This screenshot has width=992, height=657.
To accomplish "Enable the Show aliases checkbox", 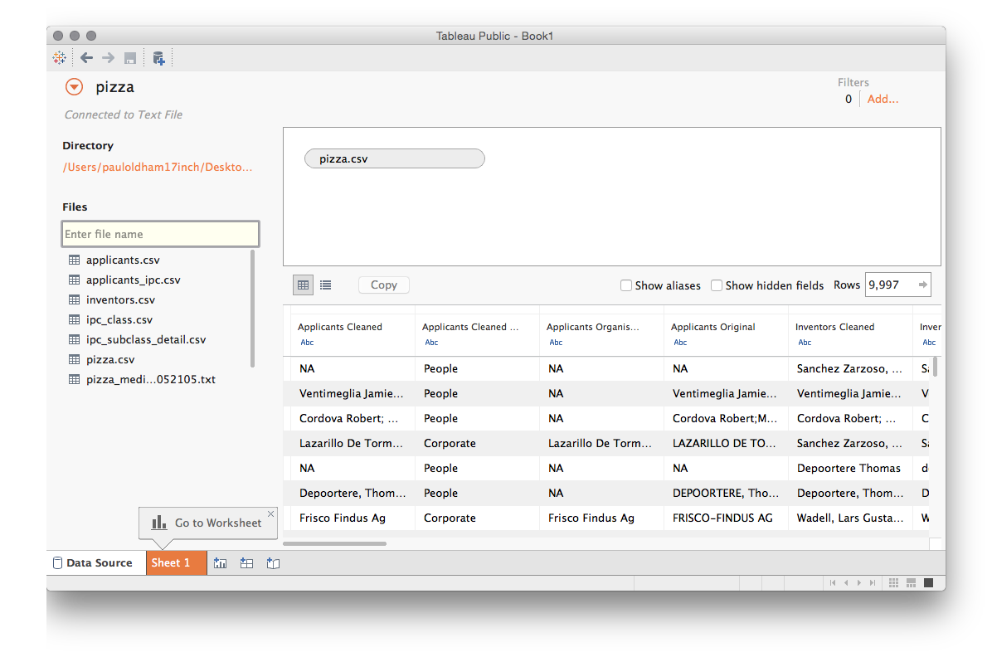I will 626,285.
